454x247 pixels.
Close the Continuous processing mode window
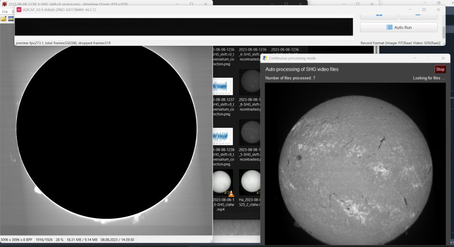click(443, 58)
